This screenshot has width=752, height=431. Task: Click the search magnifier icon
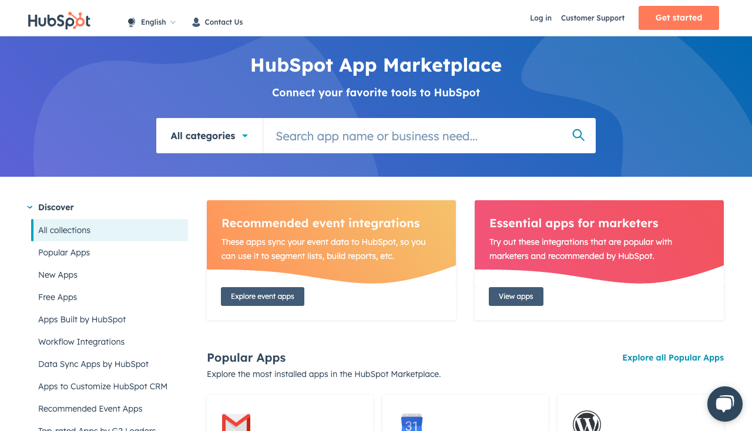pyautogui.click(x=578, y=135)
